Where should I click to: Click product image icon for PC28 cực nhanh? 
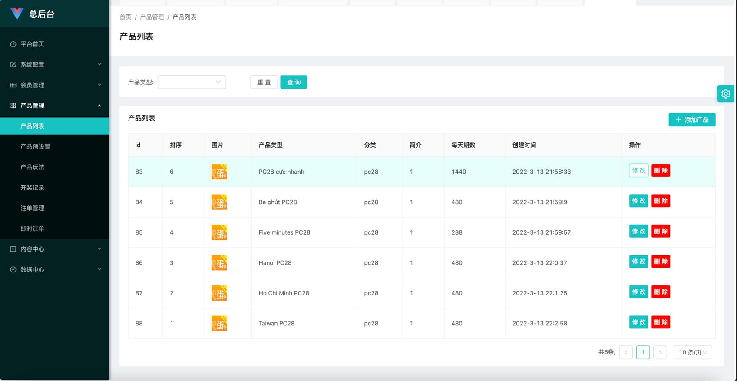pyautogui.click(x=219, y=172)
